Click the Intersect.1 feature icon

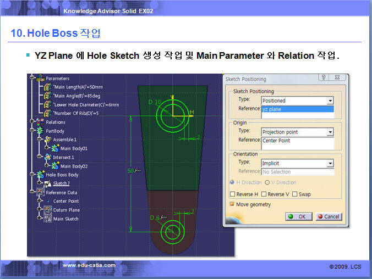click(x=47, y=157)
